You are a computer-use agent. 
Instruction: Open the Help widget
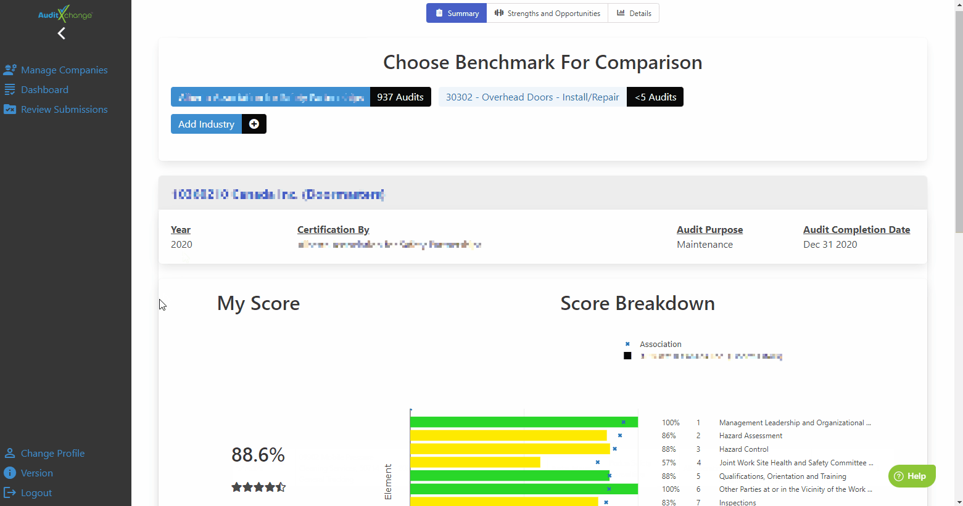coord(912,476)
